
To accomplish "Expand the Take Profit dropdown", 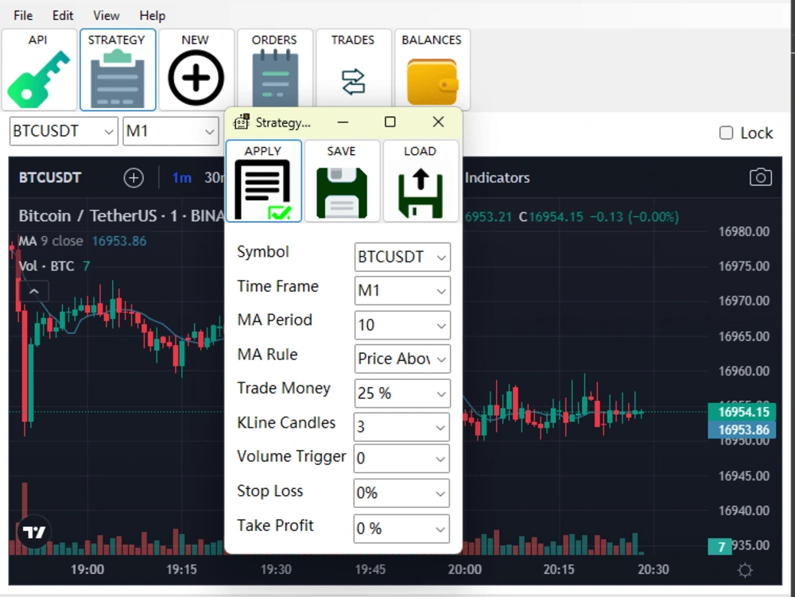I will (401, 529).
